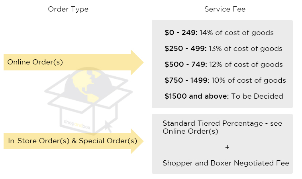Screen dimensions: 302x179
Task: Click Shopper and Boxer Negotiated Fee text
Action: click(x=226, y=163)
